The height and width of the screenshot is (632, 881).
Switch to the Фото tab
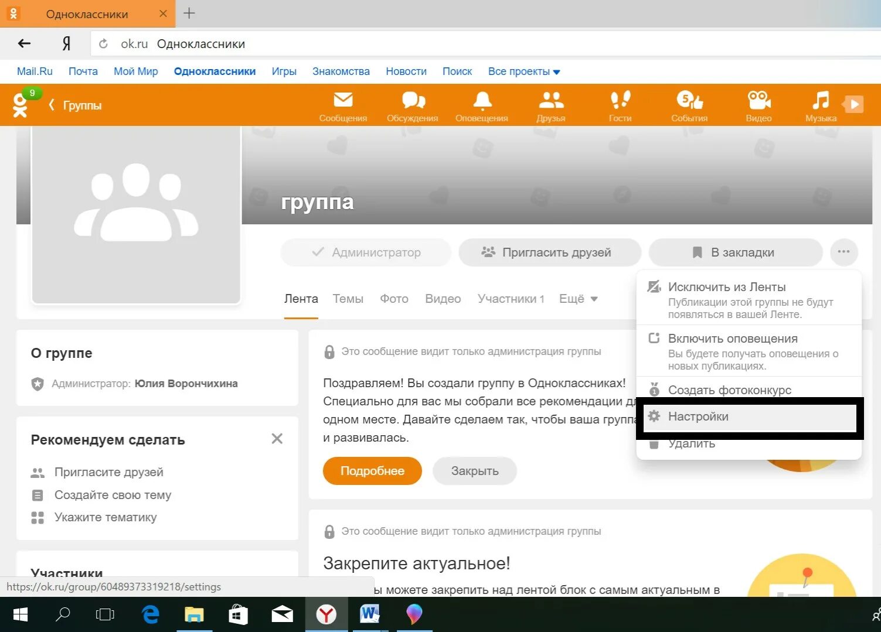(394, 299)
